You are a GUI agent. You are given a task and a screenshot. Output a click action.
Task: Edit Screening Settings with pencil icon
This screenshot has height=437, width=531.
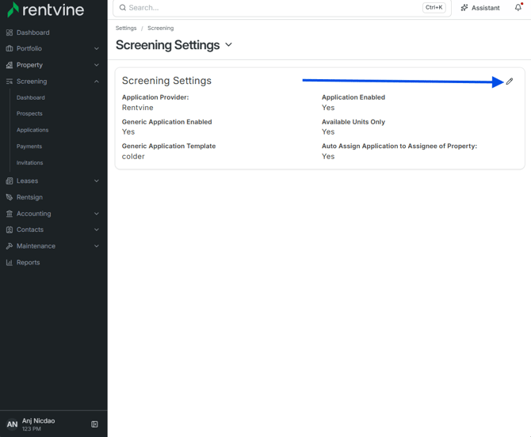[x=510, y=82]
